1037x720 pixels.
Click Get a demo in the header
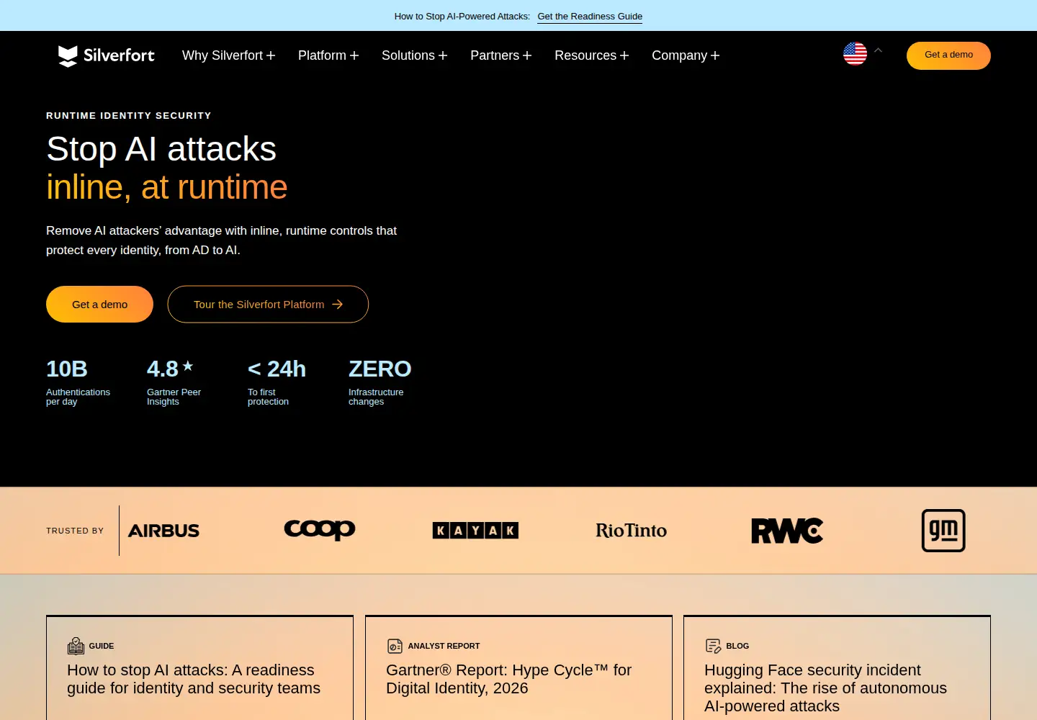948,55
